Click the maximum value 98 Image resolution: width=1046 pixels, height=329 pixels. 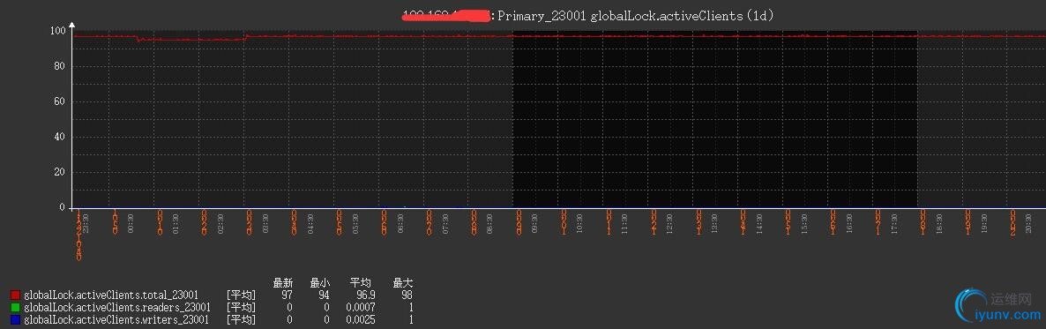pos(407,295)
